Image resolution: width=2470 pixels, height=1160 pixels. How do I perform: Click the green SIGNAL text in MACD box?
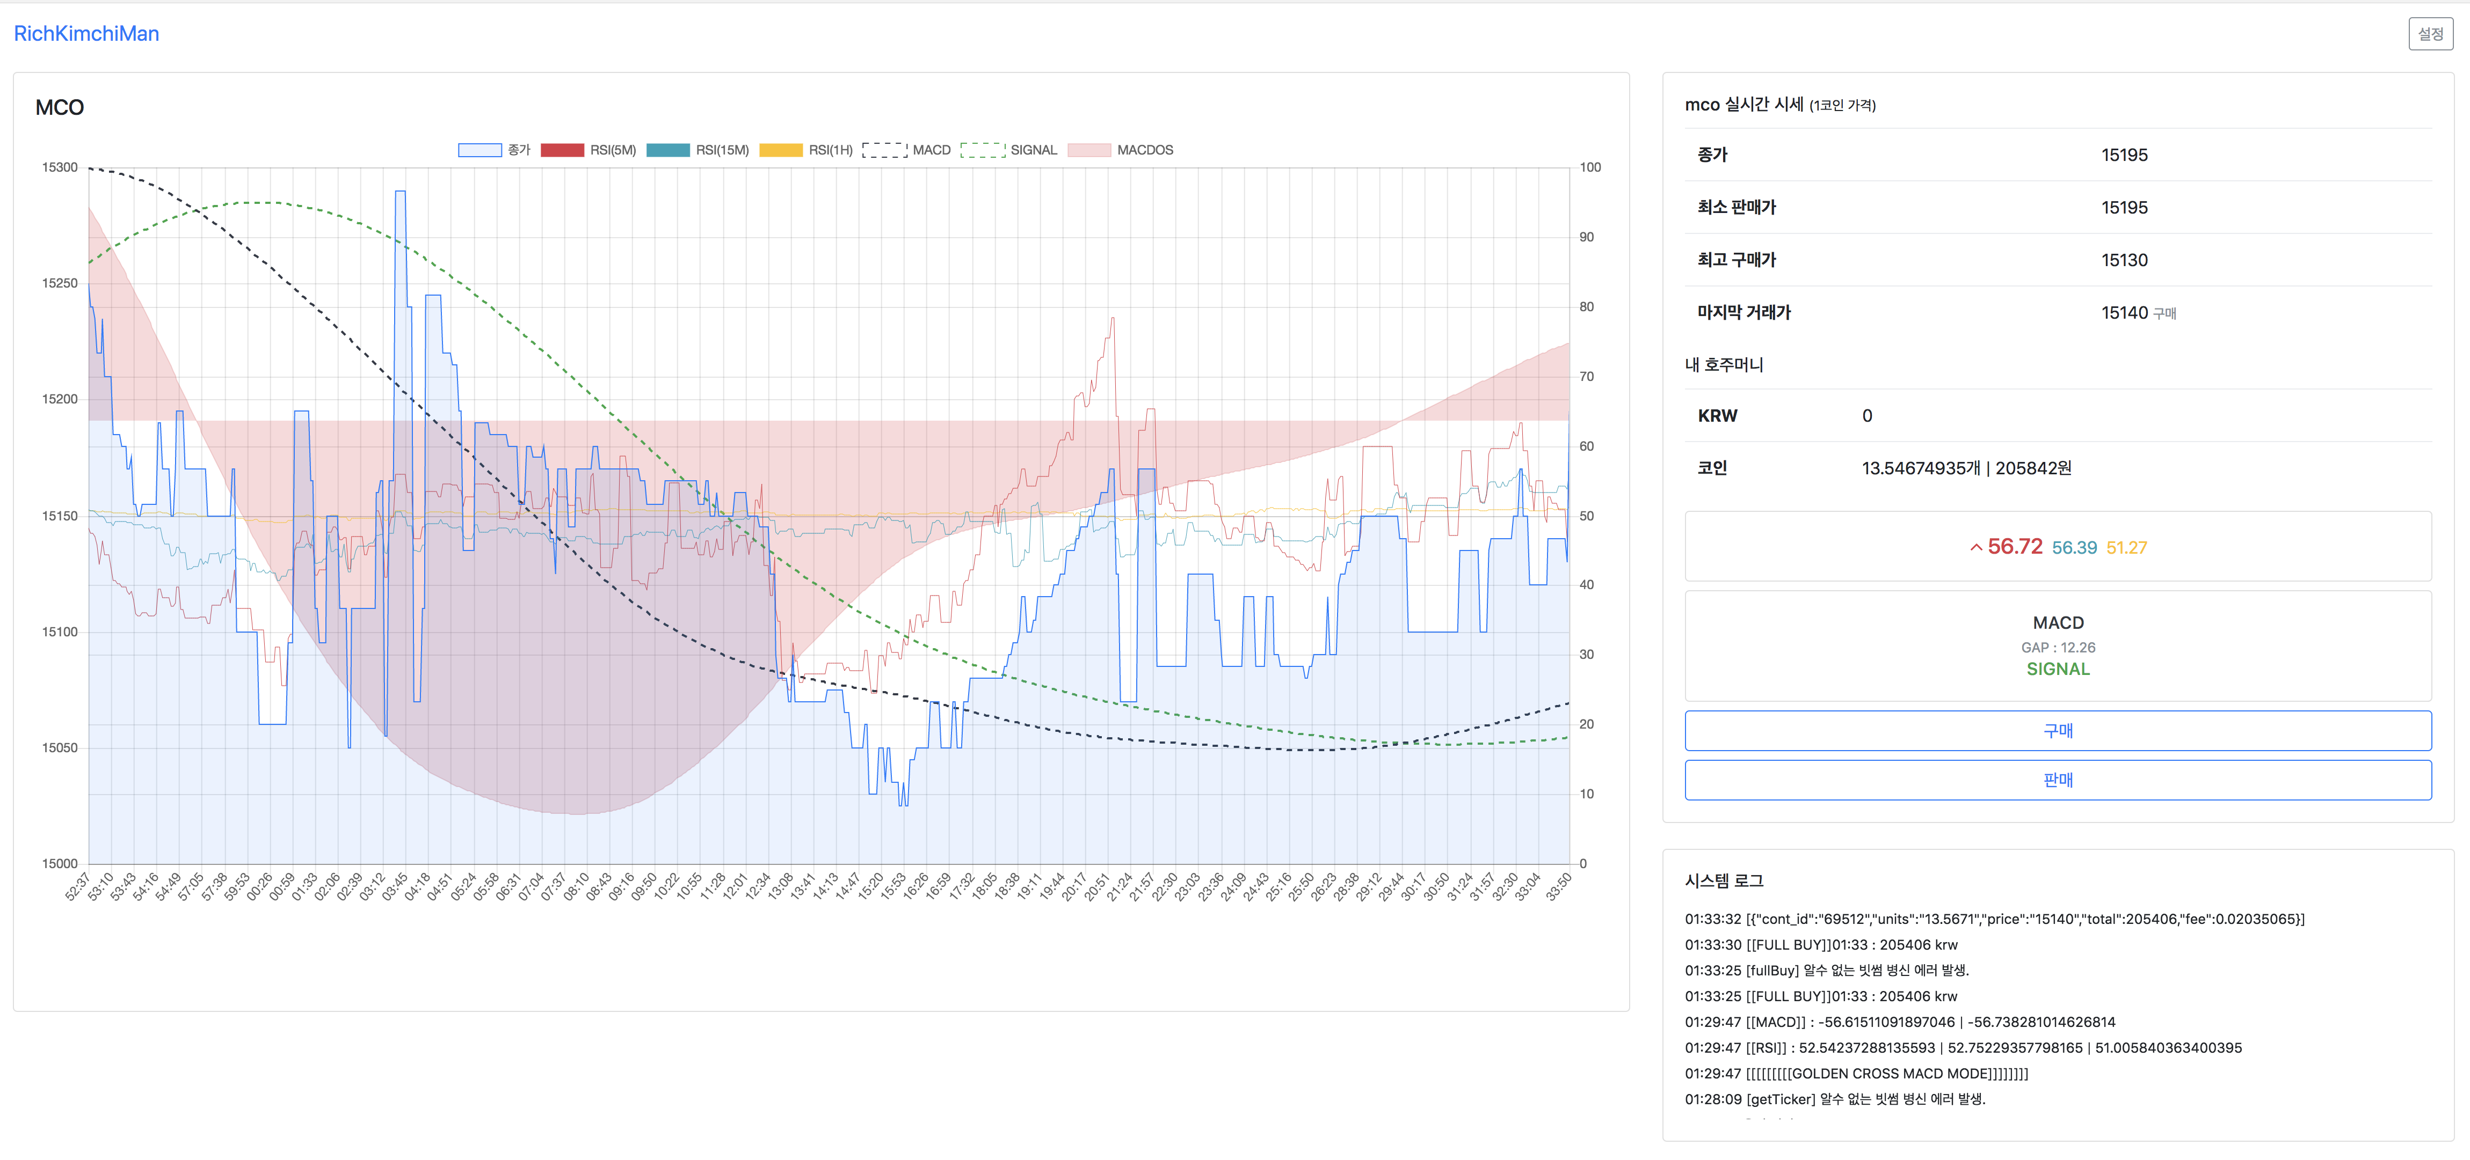point(2058,670)
